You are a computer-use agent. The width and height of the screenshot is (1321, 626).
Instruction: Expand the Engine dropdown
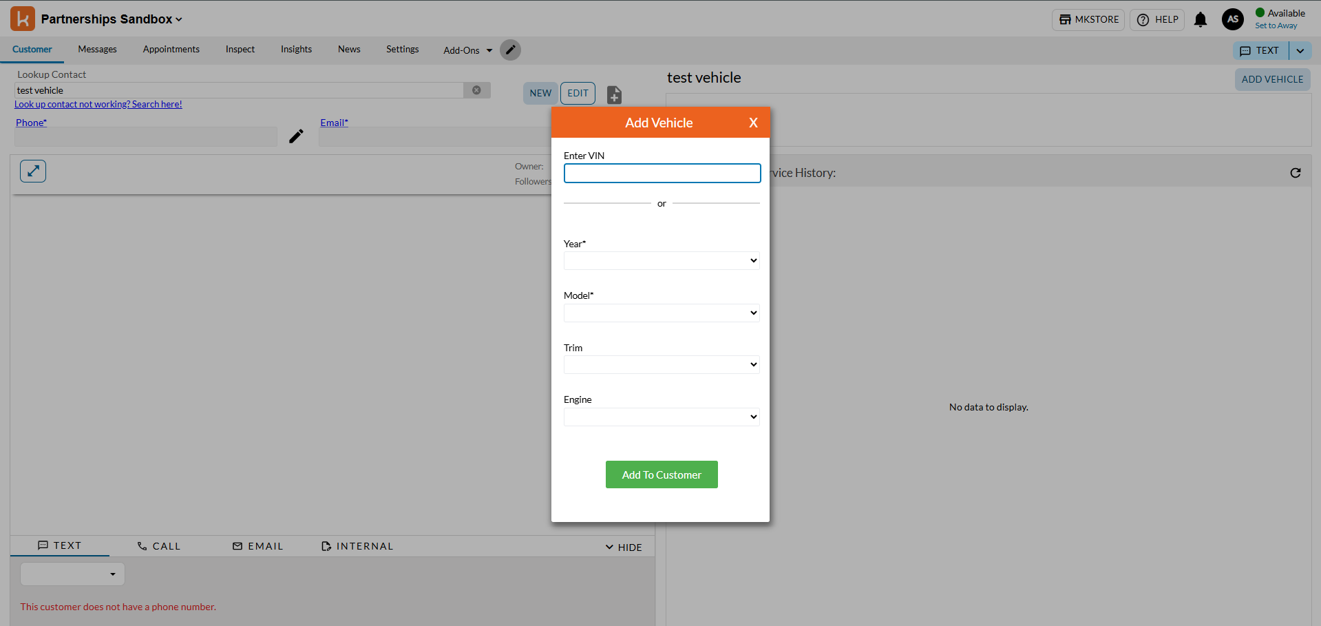(x=661, y=417)
